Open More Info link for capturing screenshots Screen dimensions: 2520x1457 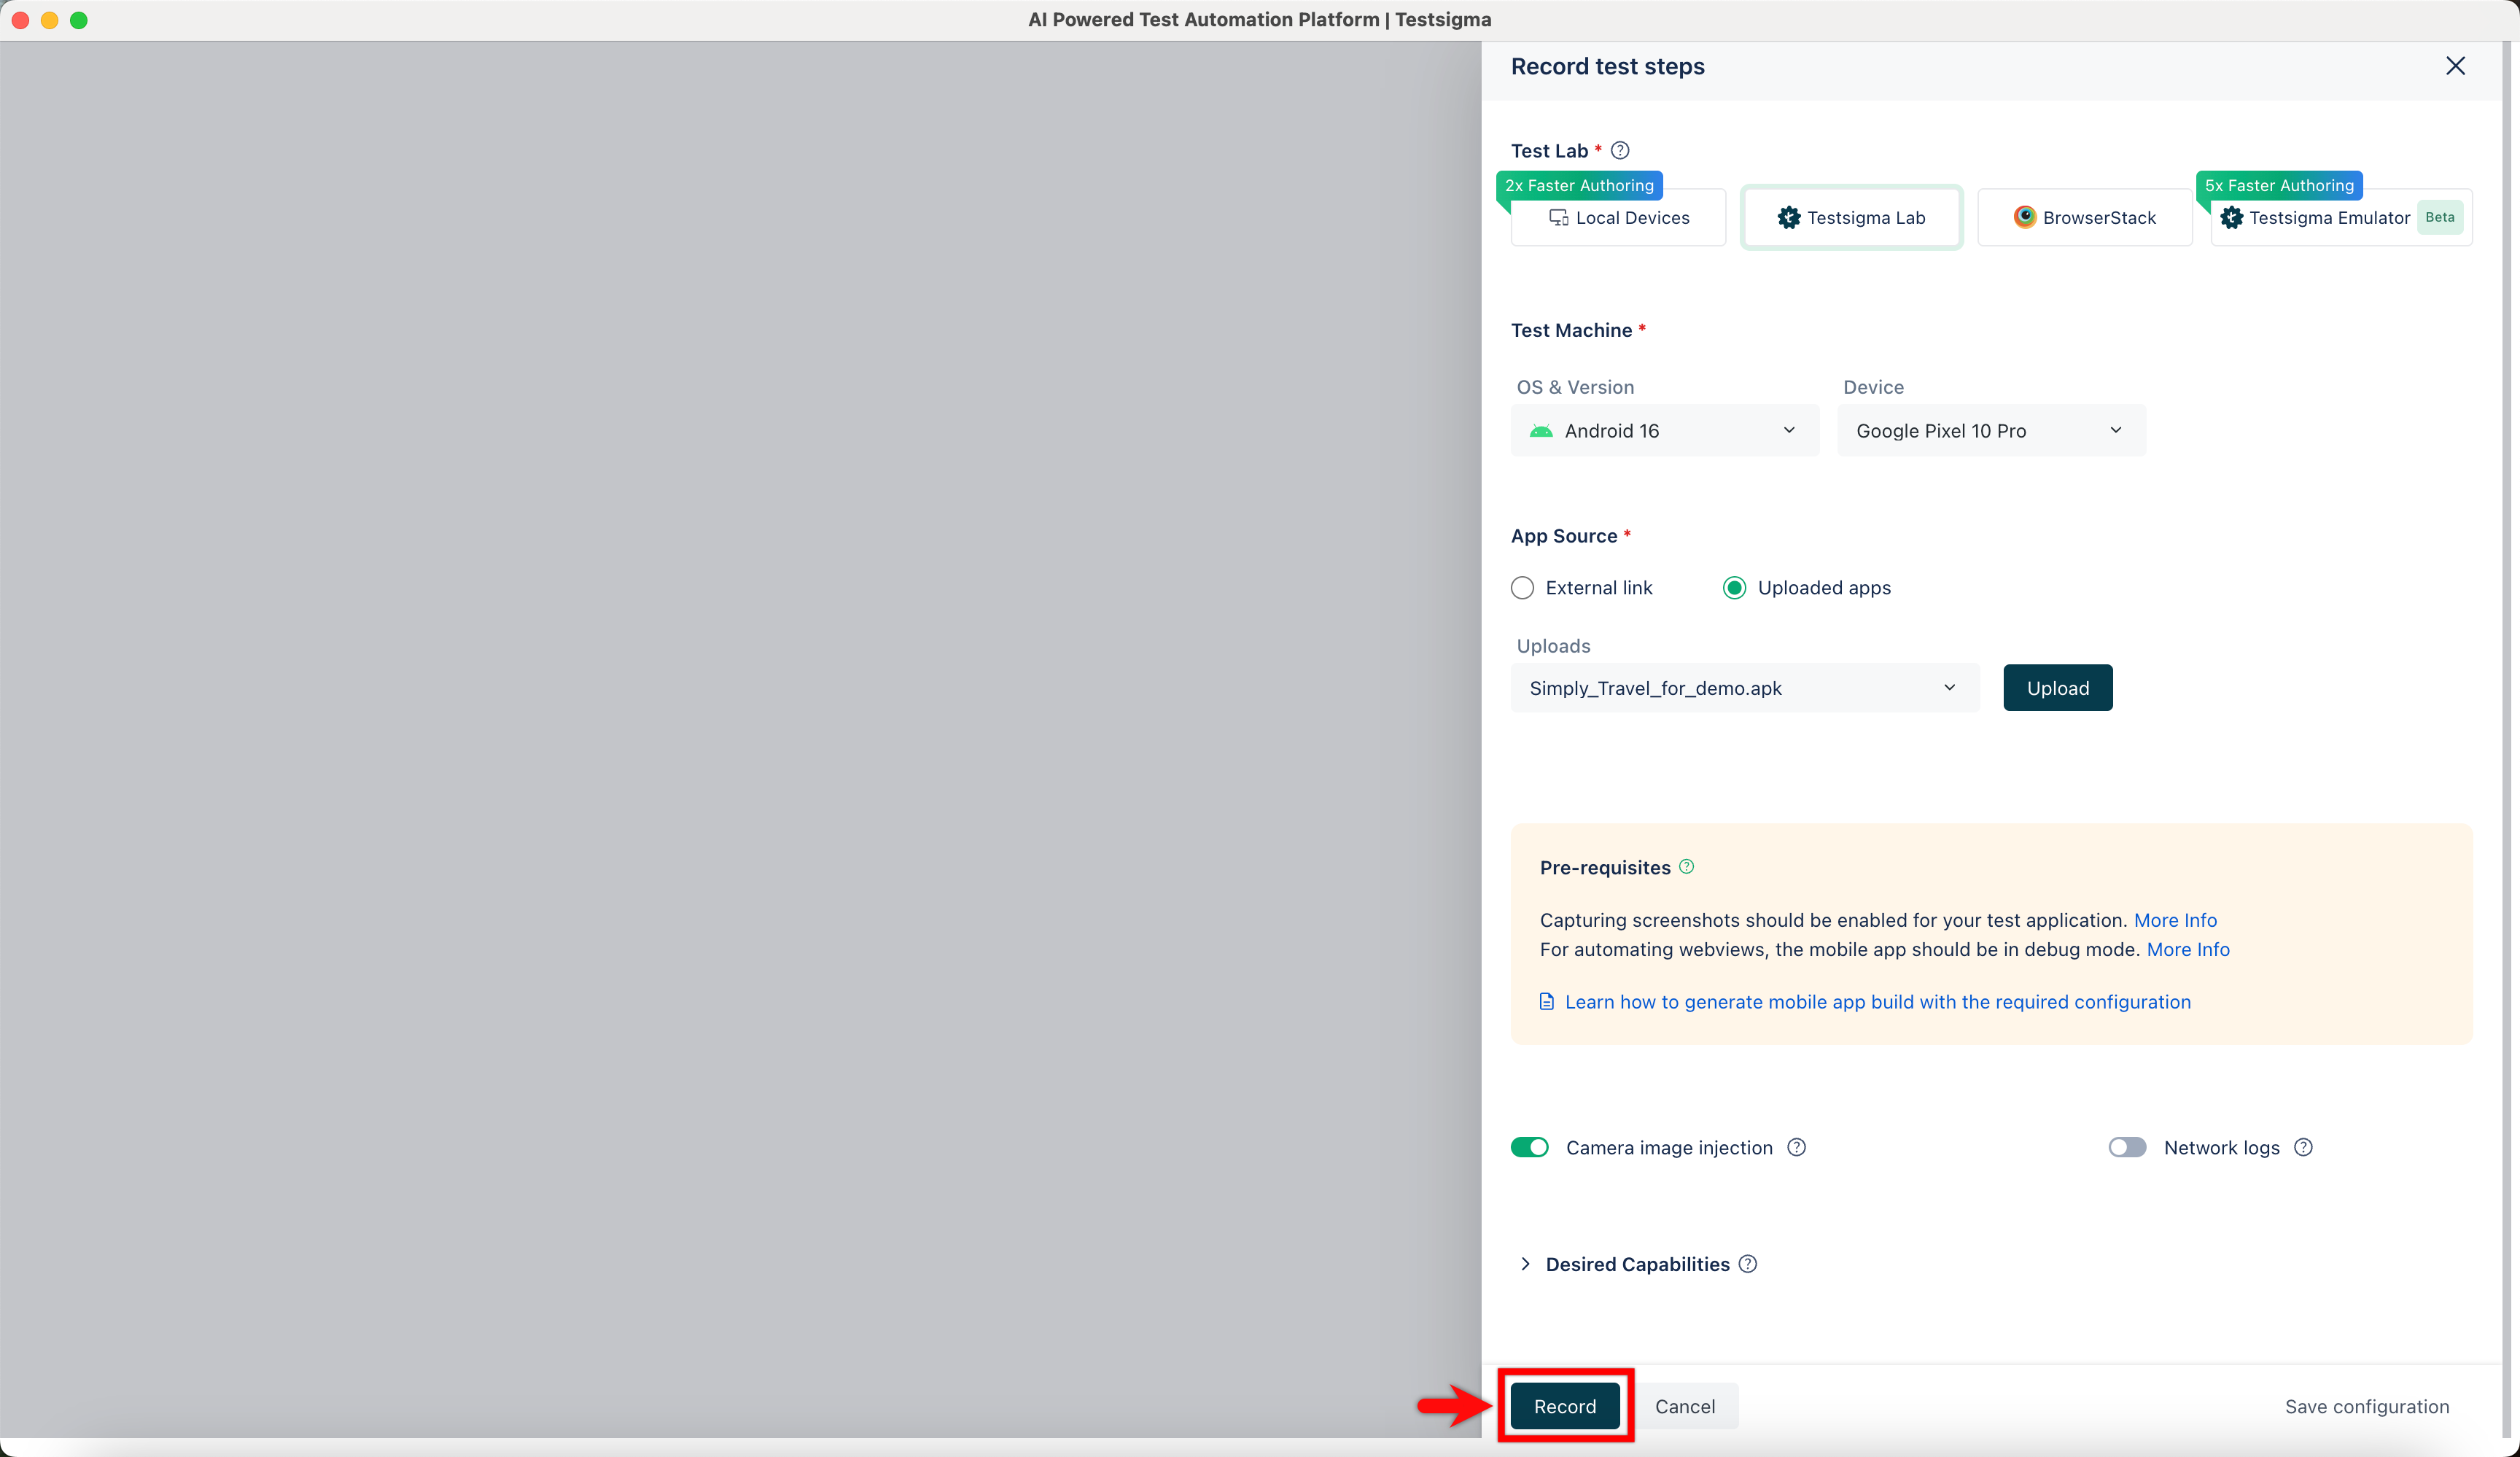2175,920
